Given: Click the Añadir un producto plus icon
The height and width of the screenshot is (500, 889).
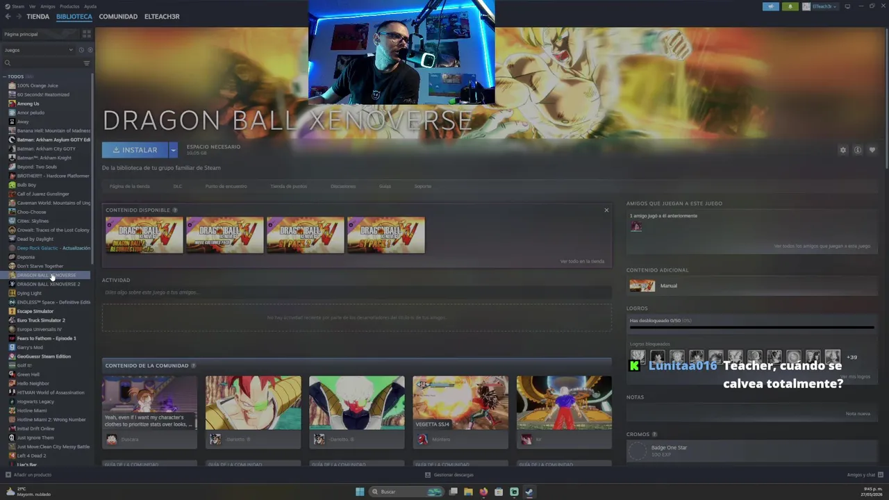Looking at the screenshot, I should (8, 475).
